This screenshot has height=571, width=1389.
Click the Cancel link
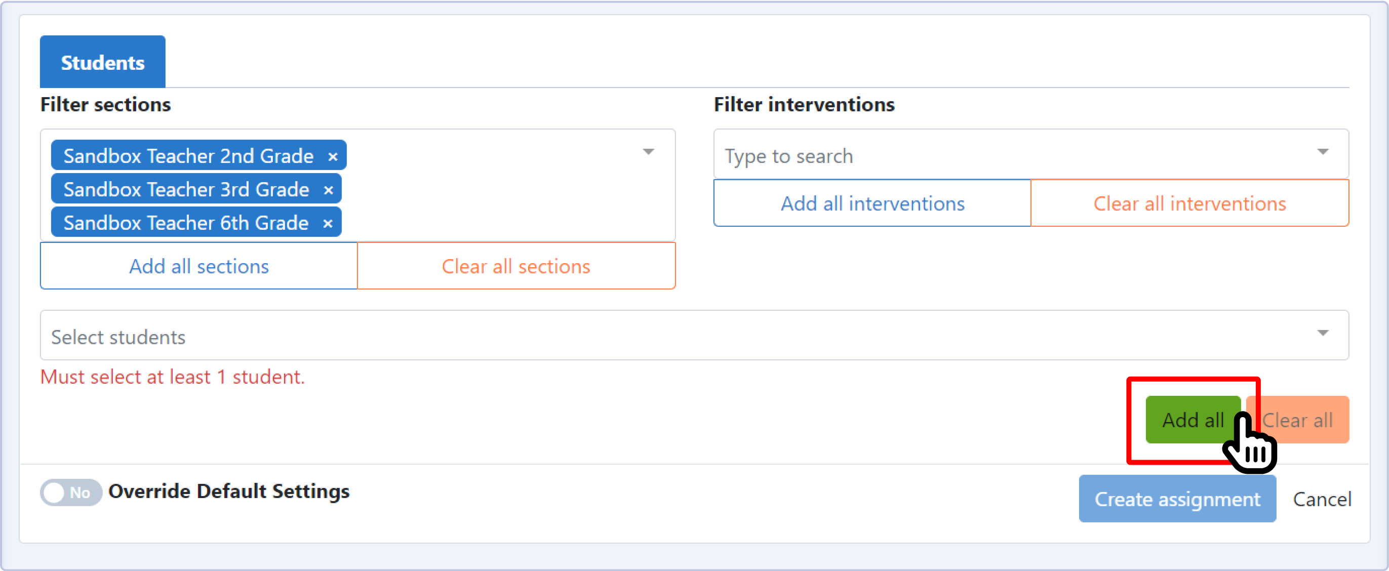click(1322, 499)
